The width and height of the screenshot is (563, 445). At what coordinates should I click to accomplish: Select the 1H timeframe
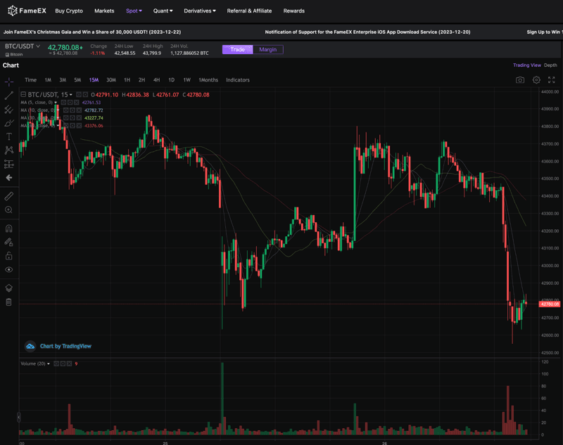tap(127, 80)
